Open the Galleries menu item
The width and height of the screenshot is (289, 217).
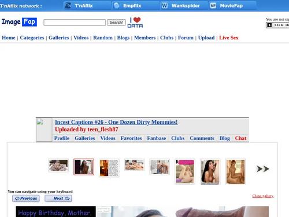[58, 38]
